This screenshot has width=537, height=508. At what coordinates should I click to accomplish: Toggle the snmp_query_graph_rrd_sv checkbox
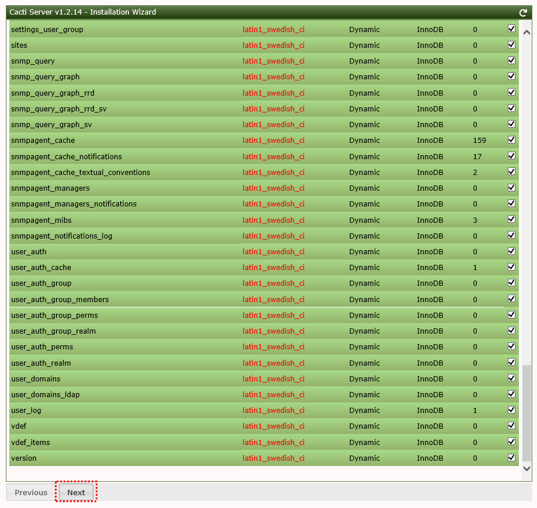[x=511, y=108]
